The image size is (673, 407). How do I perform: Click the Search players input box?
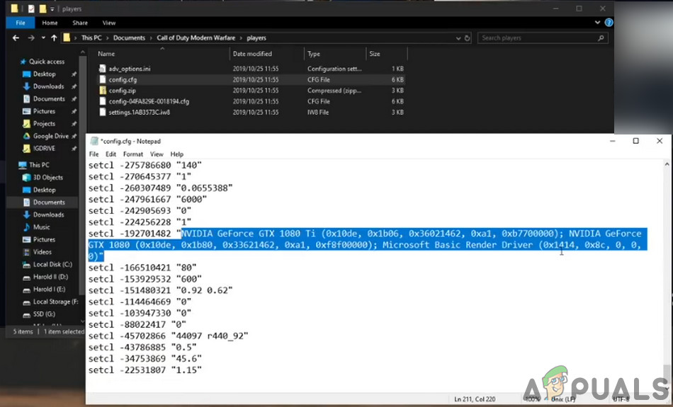coord(540,38)
